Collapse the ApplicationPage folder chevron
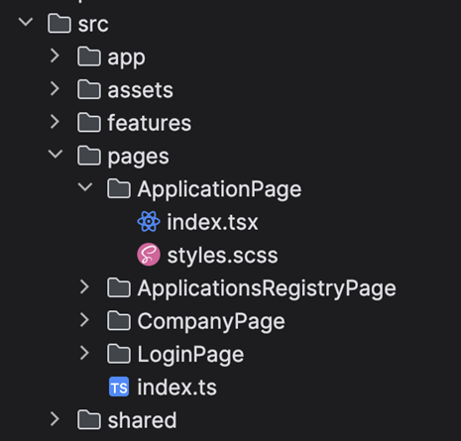Viewport: 461px width, 441px height. click(85, 187)
